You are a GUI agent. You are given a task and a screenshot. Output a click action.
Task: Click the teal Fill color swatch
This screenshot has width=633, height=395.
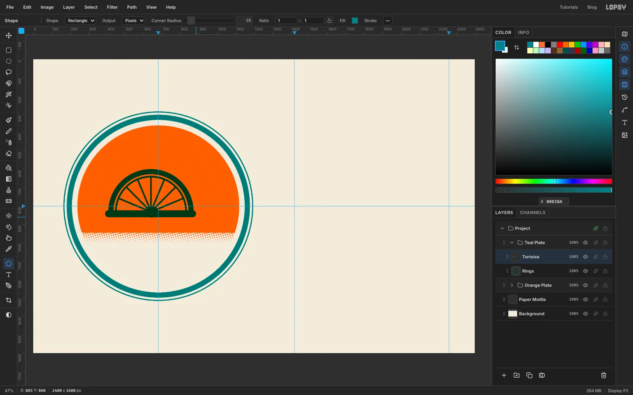coord(355,21)
